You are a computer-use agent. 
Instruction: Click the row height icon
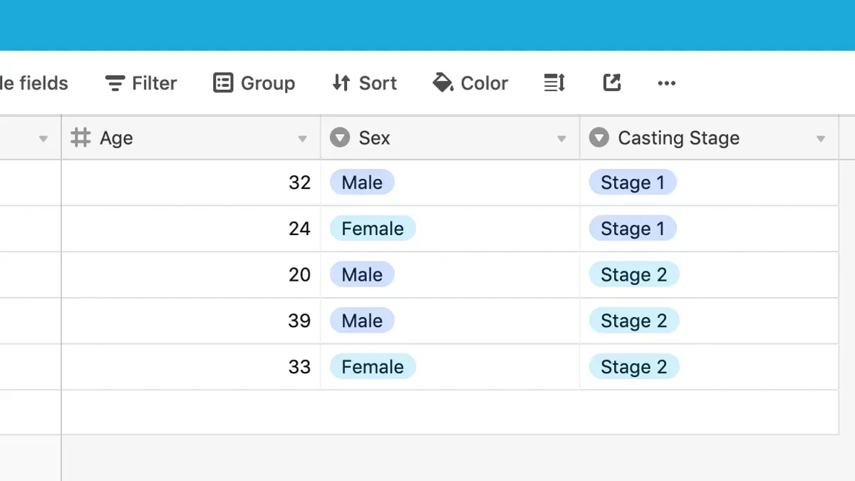(554, 83)
